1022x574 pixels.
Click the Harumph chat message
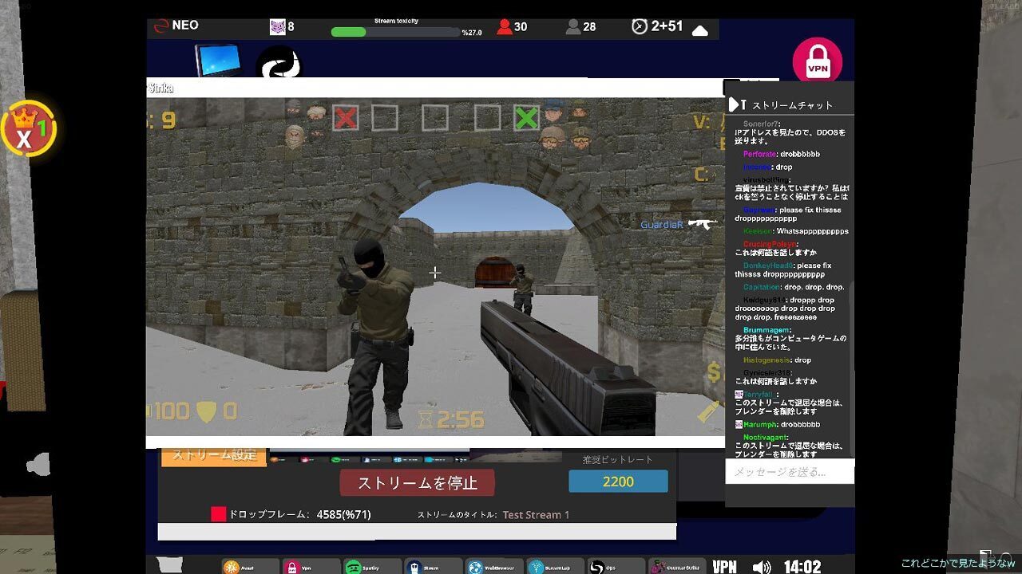[x=778, y=425]
